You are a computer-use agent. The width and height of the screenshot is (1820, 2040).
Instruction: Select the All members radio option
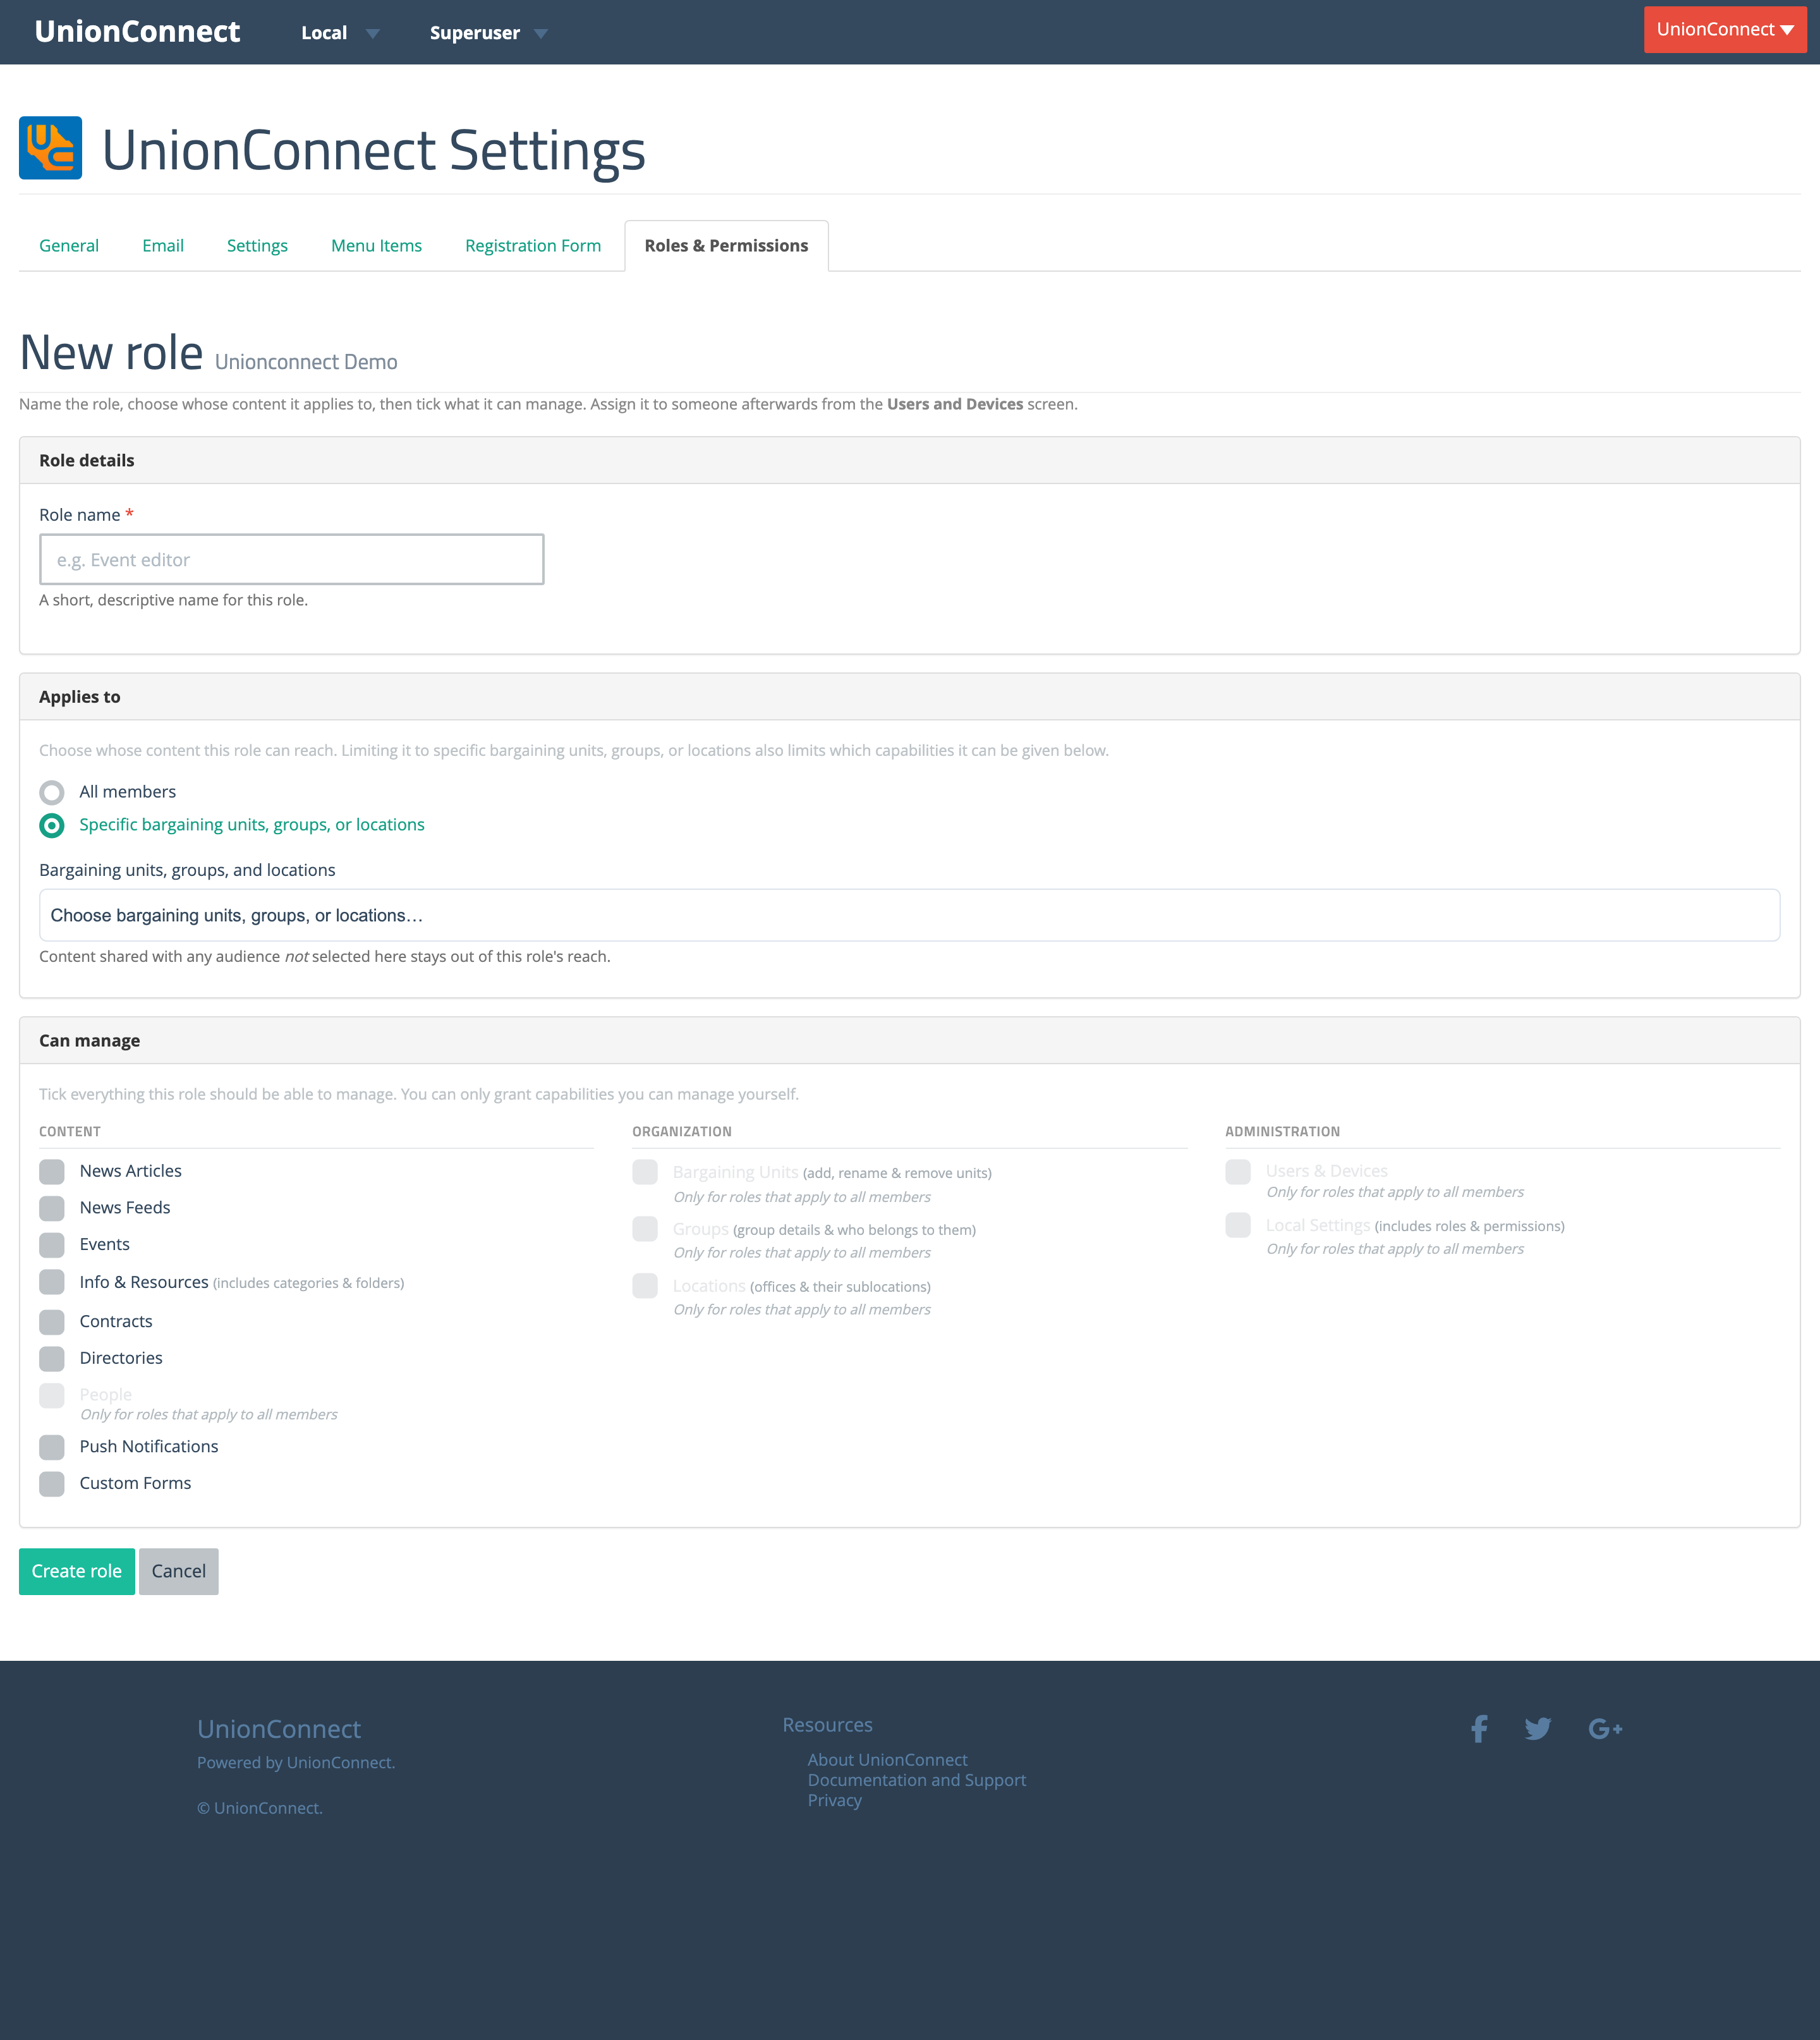pyautogui.click(x=52, y=793)
